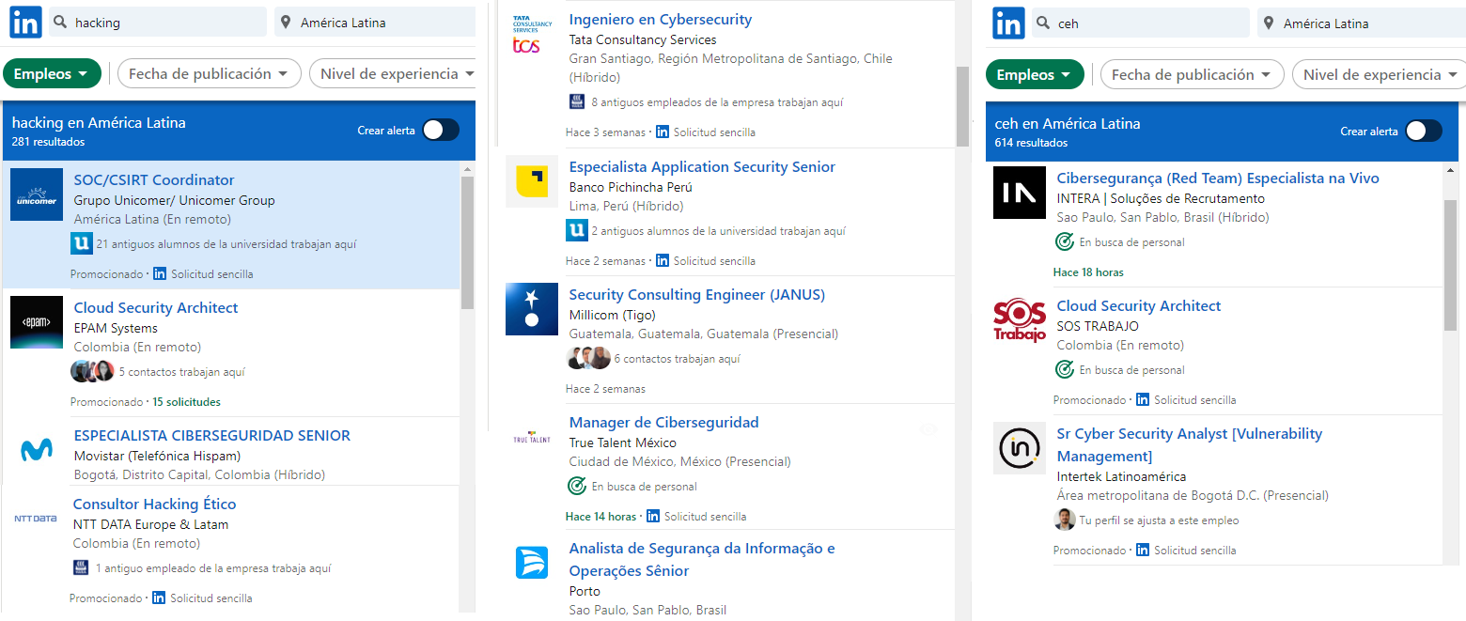Open Security Consulting Engineer (JANUS) job
This screenshot has width=1466, height=621.
pos(697,294)
